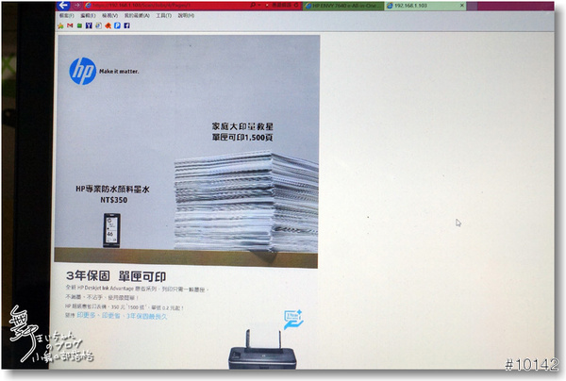The image size is (566, 381).
Task: Click the HP專業防水顏料墨水 text
Action: [x=112, y=189]
